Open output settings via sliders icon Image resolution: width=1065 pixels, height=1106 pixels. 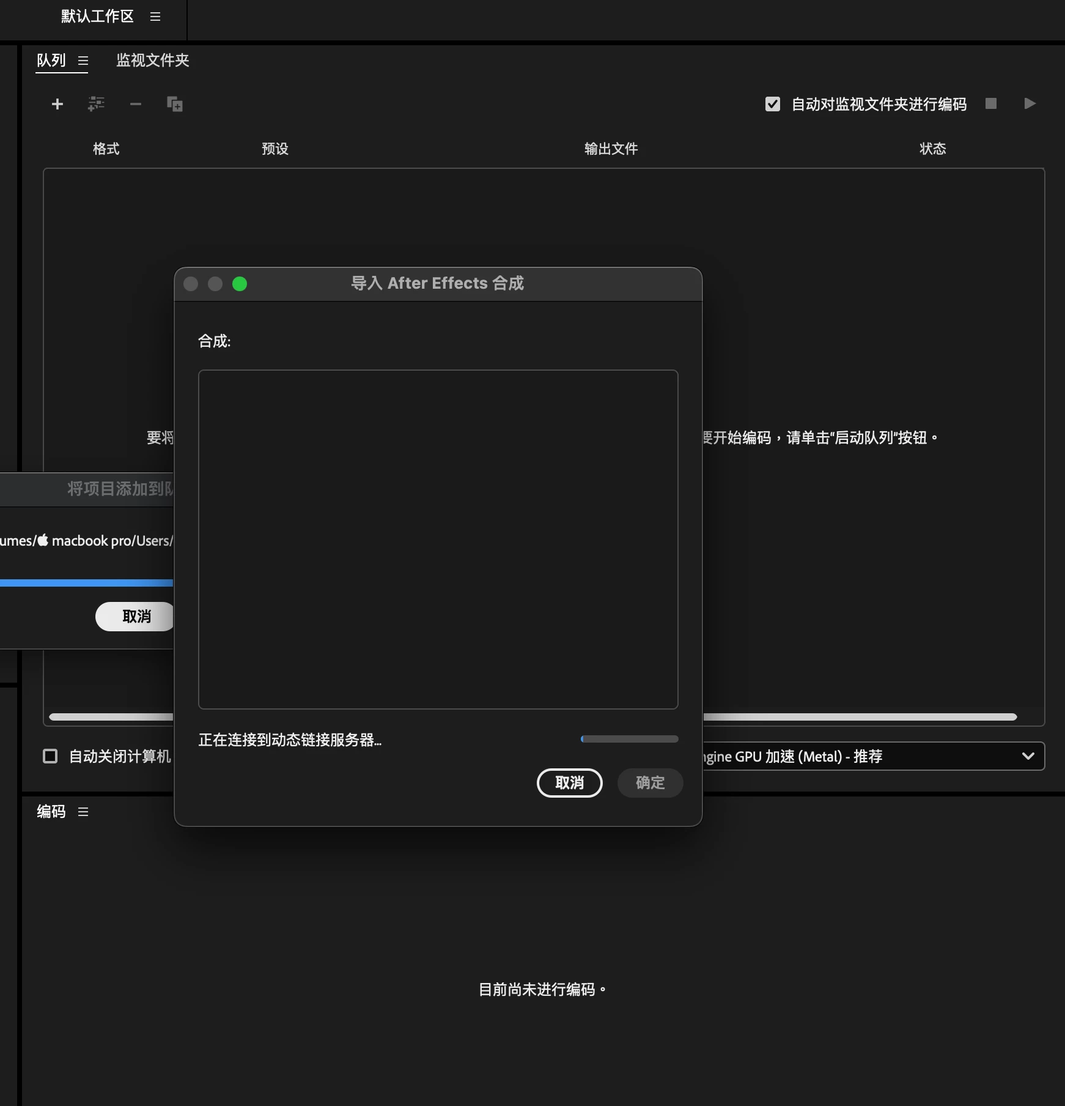[96, 104]
